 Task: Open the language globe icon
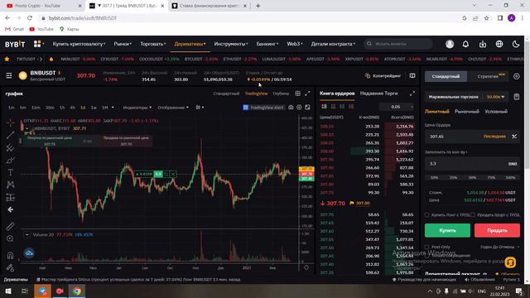[x=499, y=44]
